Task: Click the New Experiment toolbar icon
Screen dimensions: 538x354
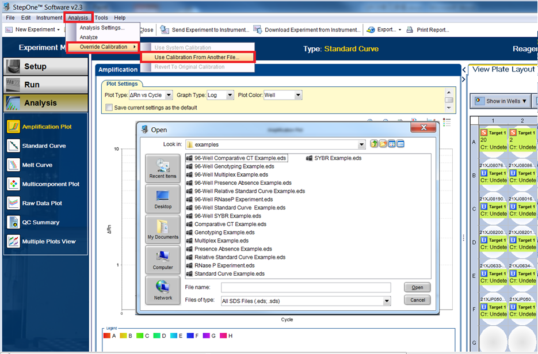Action: [9, 30]
